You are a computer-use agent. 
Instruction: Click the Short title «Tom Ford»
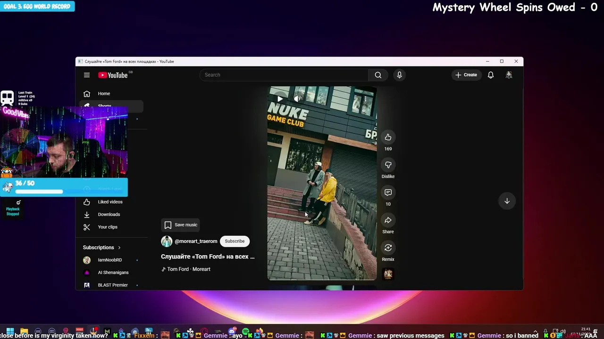pyautogui.click(x=208, y=257)
